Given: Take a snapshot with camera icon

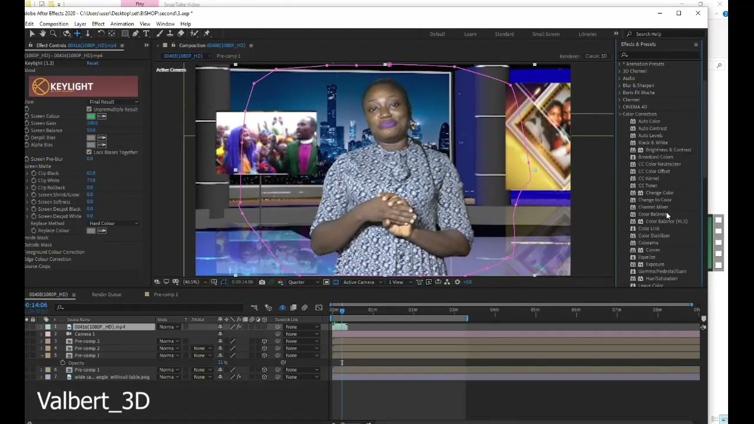Looking at the screenshot, I should click(x=262, y=282).
